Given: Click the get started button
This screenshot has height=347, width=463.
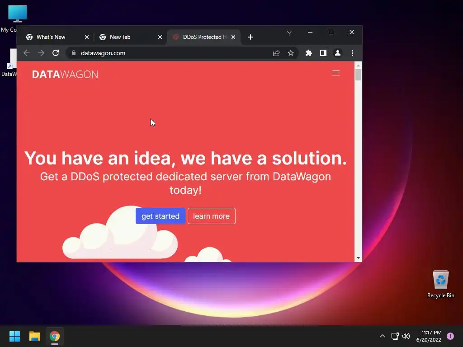Looking at the screenshot, I should tap(161, 216).
